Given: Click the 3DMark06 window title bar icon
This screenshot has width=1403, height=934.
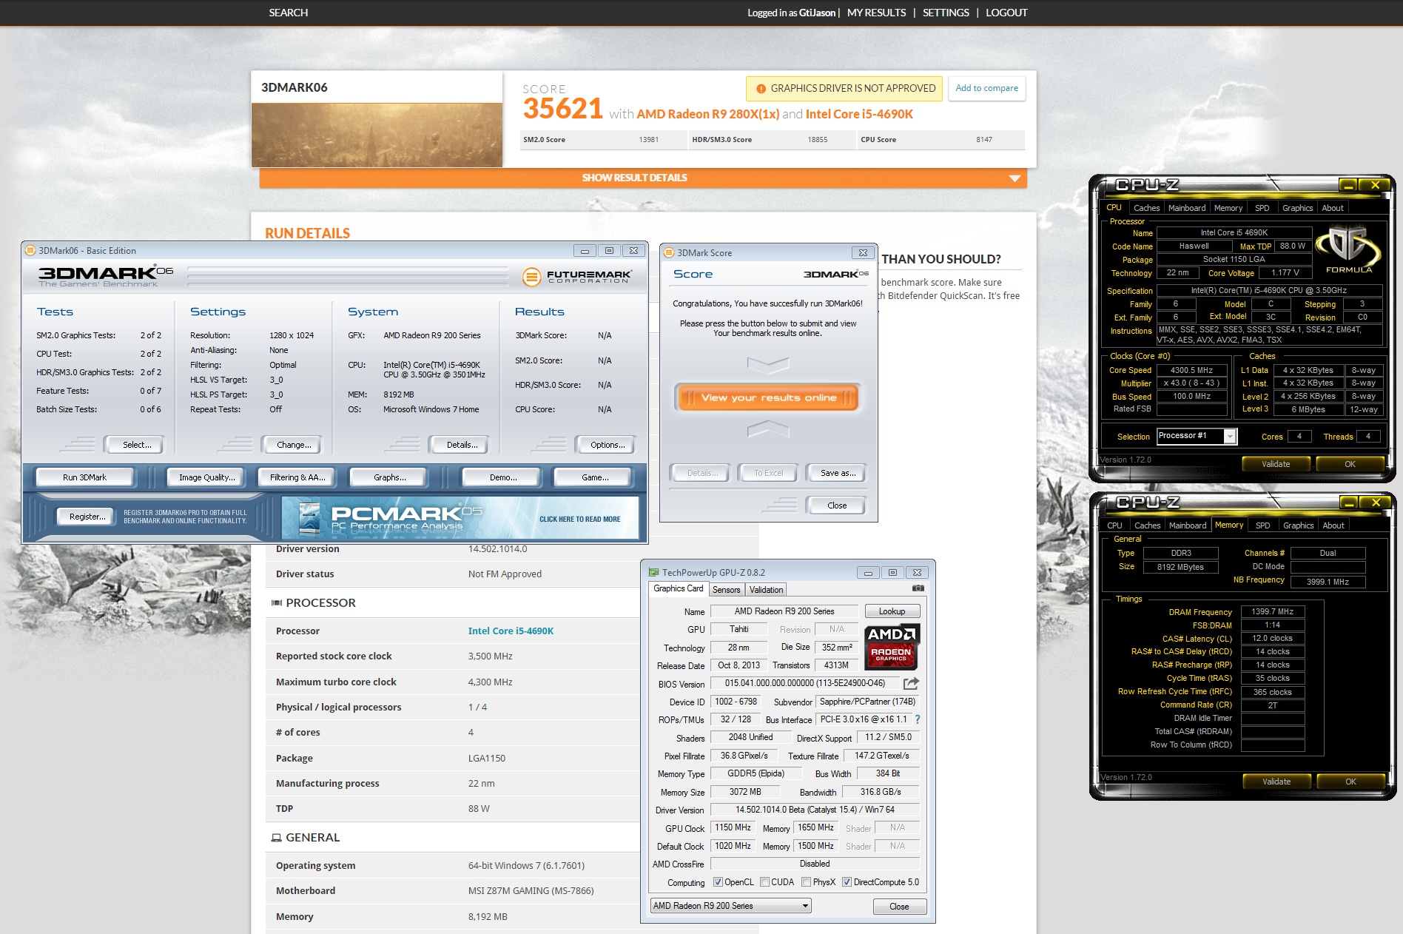Looking at the screenshot, I should (31, 251).
